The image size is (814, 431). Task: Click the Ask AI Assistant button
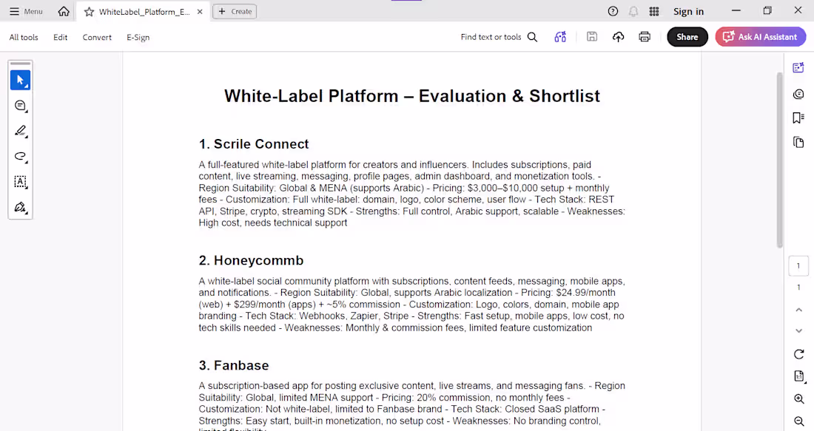point(761,37)
